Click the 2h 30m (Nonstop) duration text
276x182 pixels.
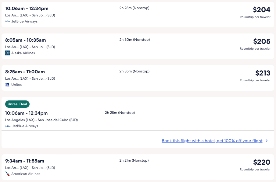click(x=134, y=40)
